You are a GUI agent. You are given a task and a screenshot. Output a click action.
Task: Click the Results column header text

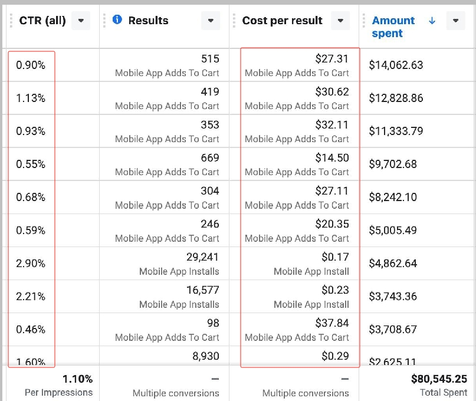(x=148, y=21)
